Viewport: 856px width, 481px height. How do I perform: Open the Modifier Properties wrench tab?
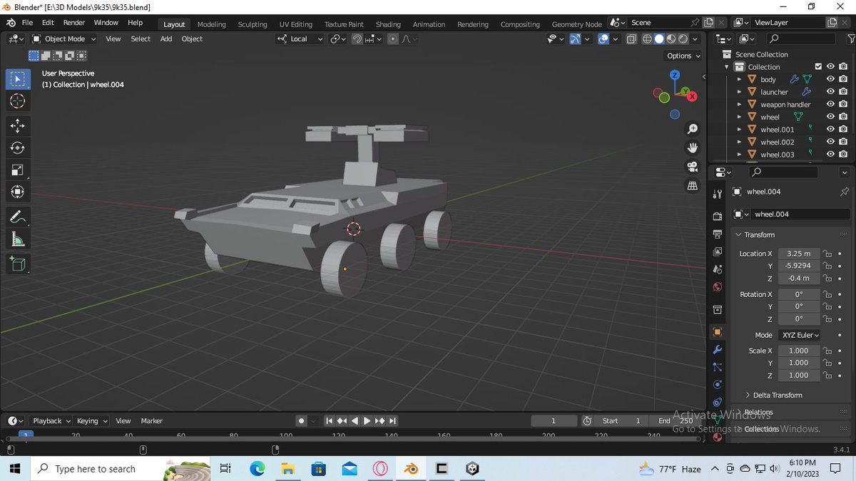(718, 349)
